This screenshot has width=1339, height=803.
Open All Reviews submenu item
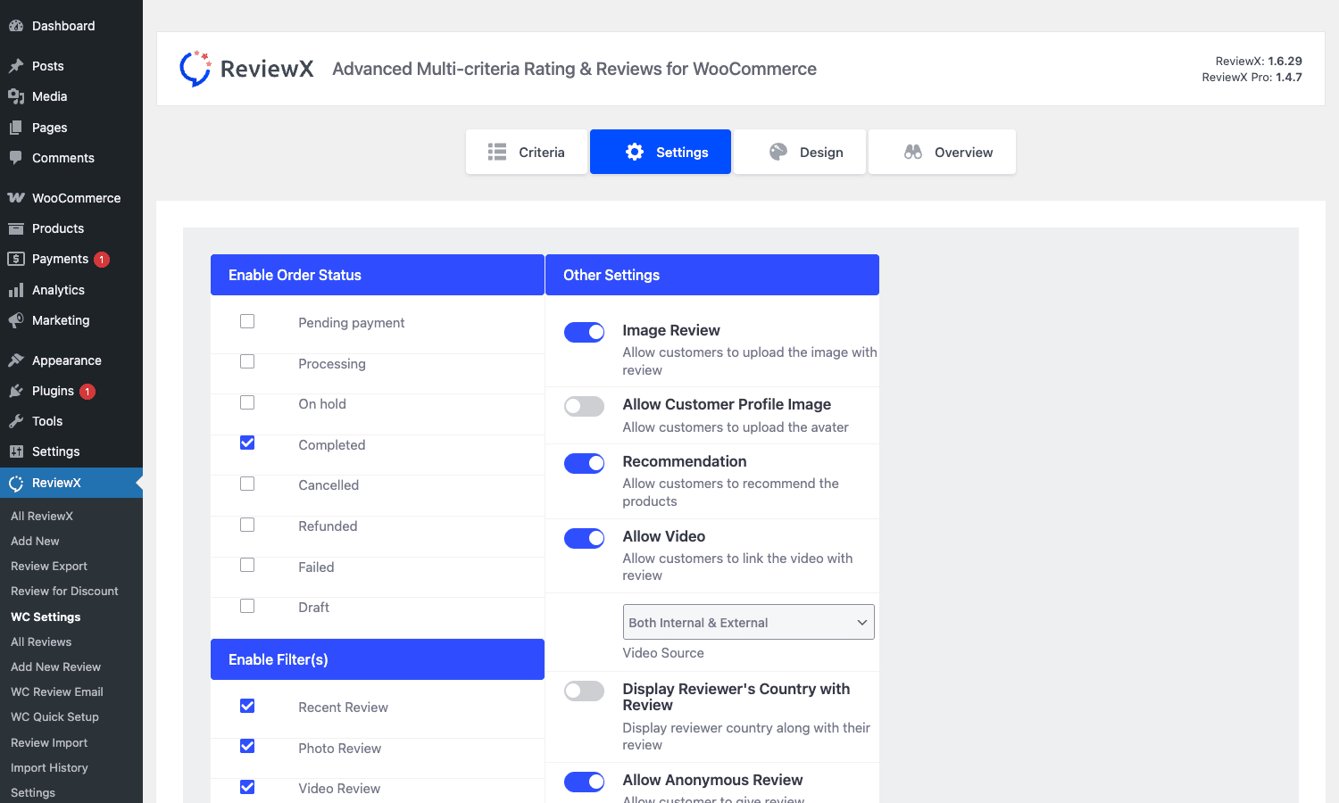pyautogui.click(x=41, y=642)
